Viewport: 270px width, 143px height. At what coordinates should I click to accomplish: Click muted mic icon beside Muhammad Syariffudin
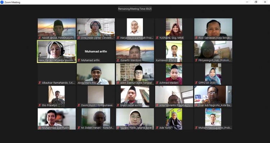click(40, 128)
